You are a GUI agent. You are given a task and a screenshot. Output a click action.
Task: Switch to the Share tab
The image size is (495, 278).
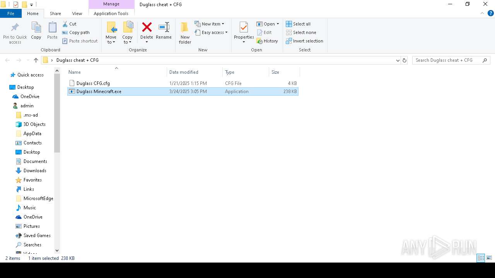(55, 14)
